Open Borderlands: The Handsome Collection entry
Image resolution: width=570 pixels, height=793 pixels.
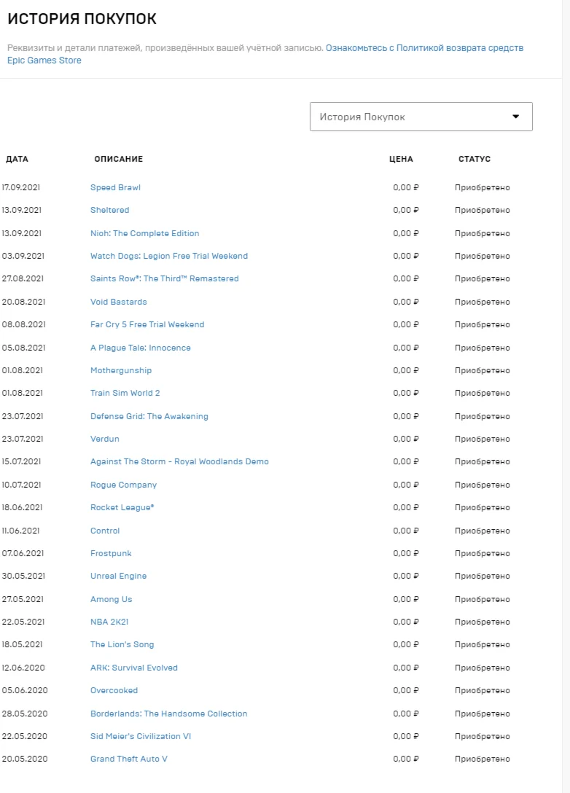point(168,714)
